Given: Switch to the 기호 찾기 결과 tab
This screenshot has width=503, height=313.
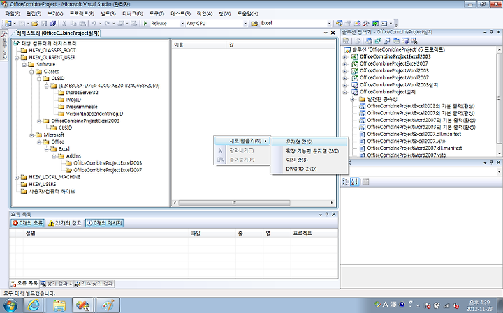Looking at the screenshot, I should 94,284.
